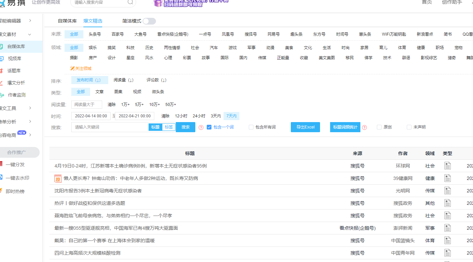Screen dimensions: 473x262
Task: Sort by 发布时间 descending
Action: (x=90, y=80)
